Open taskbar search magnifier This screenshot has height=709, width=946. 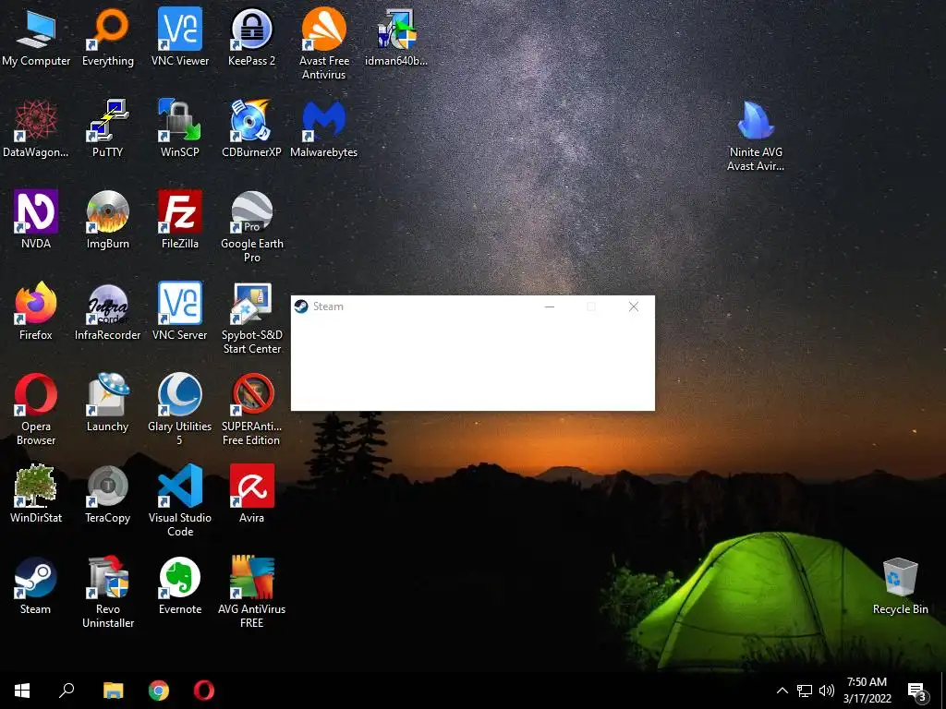[67, 691]
